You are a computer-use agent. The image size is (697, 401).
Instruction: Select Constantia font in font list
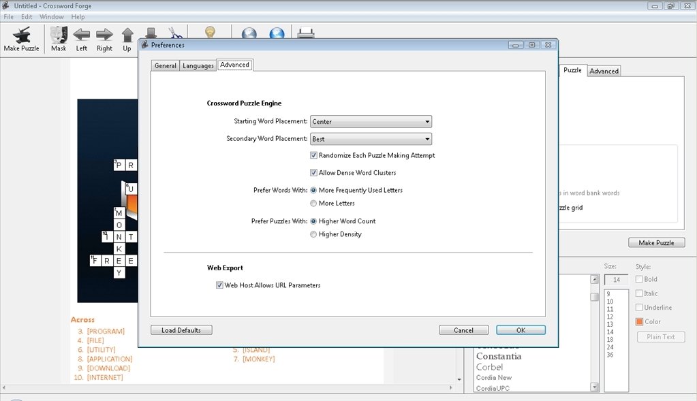coord(499,356)
